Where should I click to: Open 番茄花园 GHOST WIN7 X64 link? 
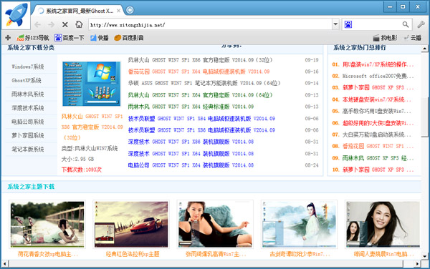click(199, 72)
